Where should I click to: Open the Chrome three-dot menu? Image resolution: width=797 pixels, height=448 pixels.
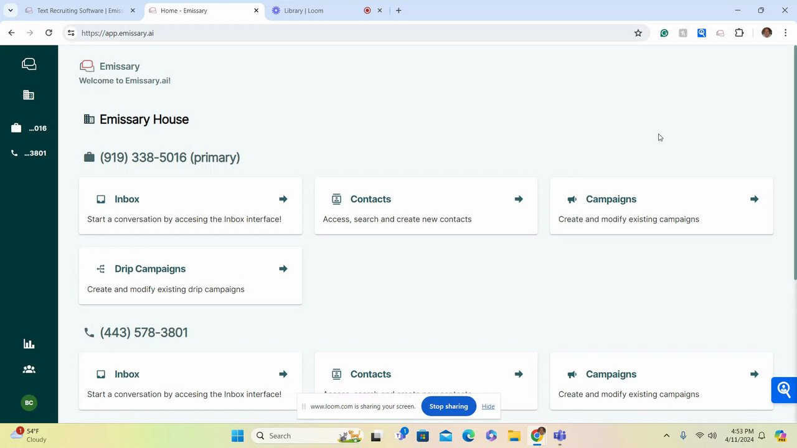786,33
